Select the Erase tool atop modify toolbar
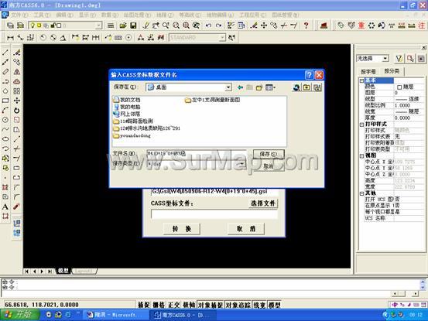This screenshot has height=321, width=428. point(17,53)
